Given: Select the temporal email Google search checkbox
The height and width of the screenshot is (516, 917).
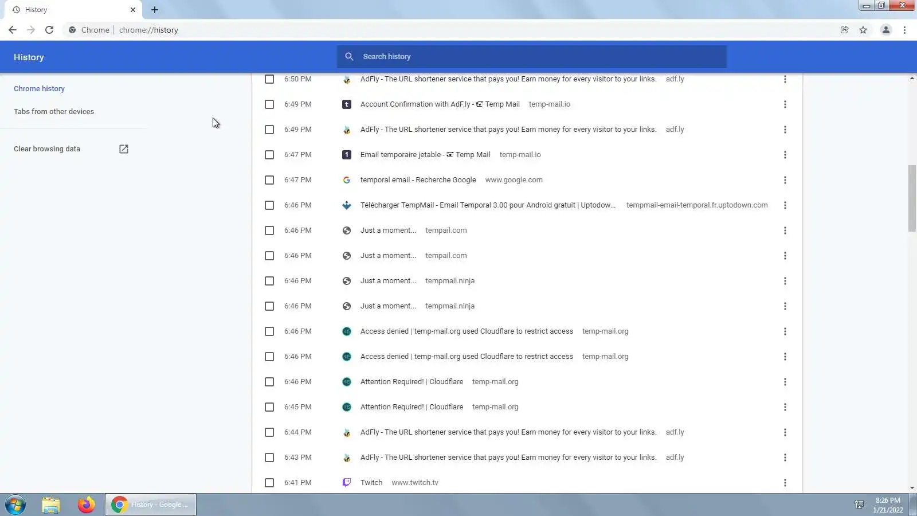Looking at the screenshot, I should (269, 180).
